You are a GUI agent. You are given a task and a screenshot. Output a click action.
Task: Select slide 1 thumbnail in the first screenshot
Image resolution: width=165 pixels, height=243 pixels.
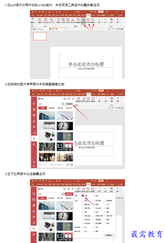(x=40, y=36)
